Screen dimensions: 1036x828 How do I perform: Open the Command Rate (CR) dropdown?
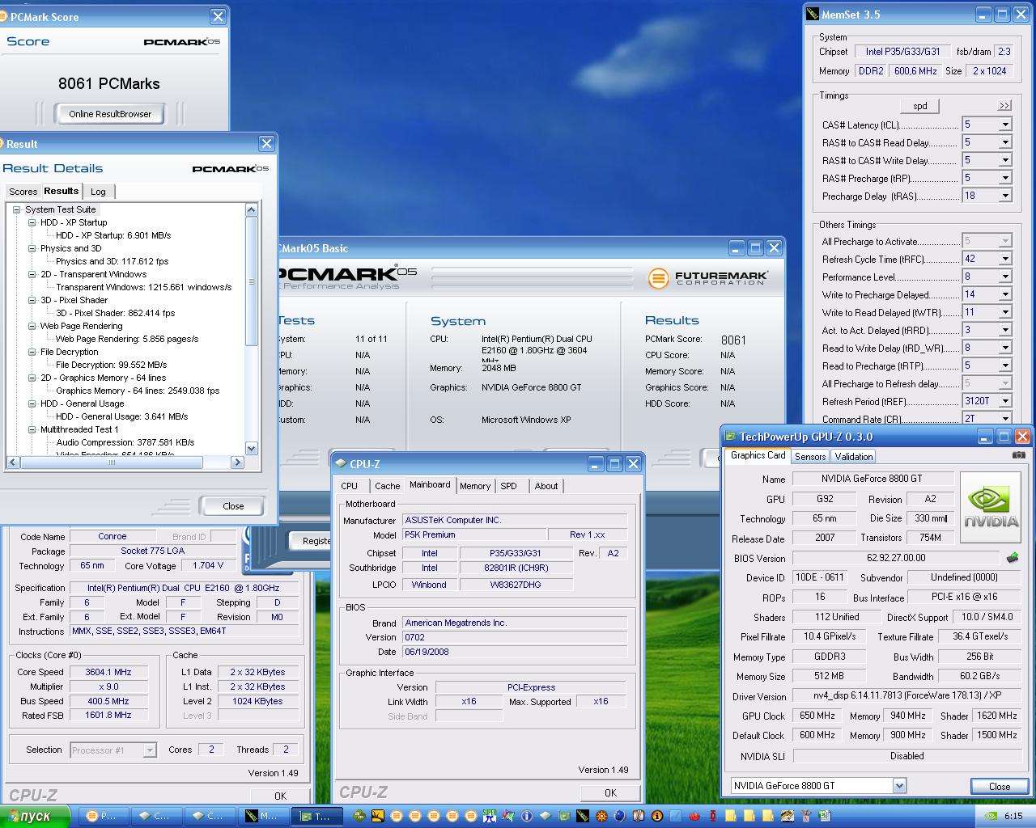tap(1004, 419)
